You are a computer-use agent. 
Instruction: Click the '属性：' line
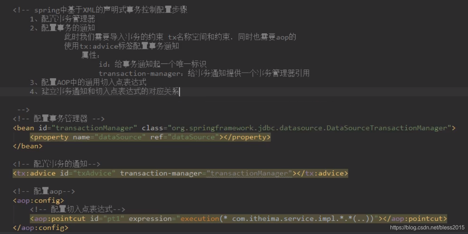pos(91,55)
